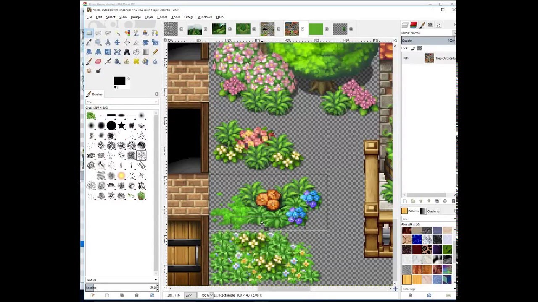Select the Clone stamp tool
Screen dimensions: 538x302
(x=127, y=62)
